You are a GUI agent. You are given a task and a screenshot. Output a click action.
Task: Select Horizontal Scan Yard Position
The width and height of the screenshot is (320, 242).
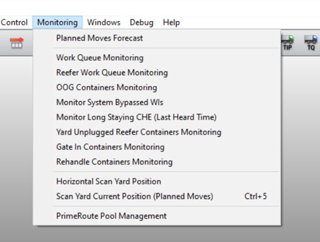click(x=157, y=181)
